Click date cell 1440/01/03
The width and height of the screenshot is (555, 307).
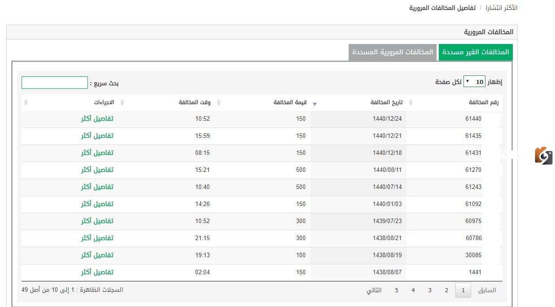tap(387, 204)
